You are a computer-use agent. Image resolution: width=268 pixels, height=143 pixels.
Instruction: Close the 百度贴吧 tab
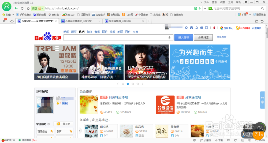[56, 21]
